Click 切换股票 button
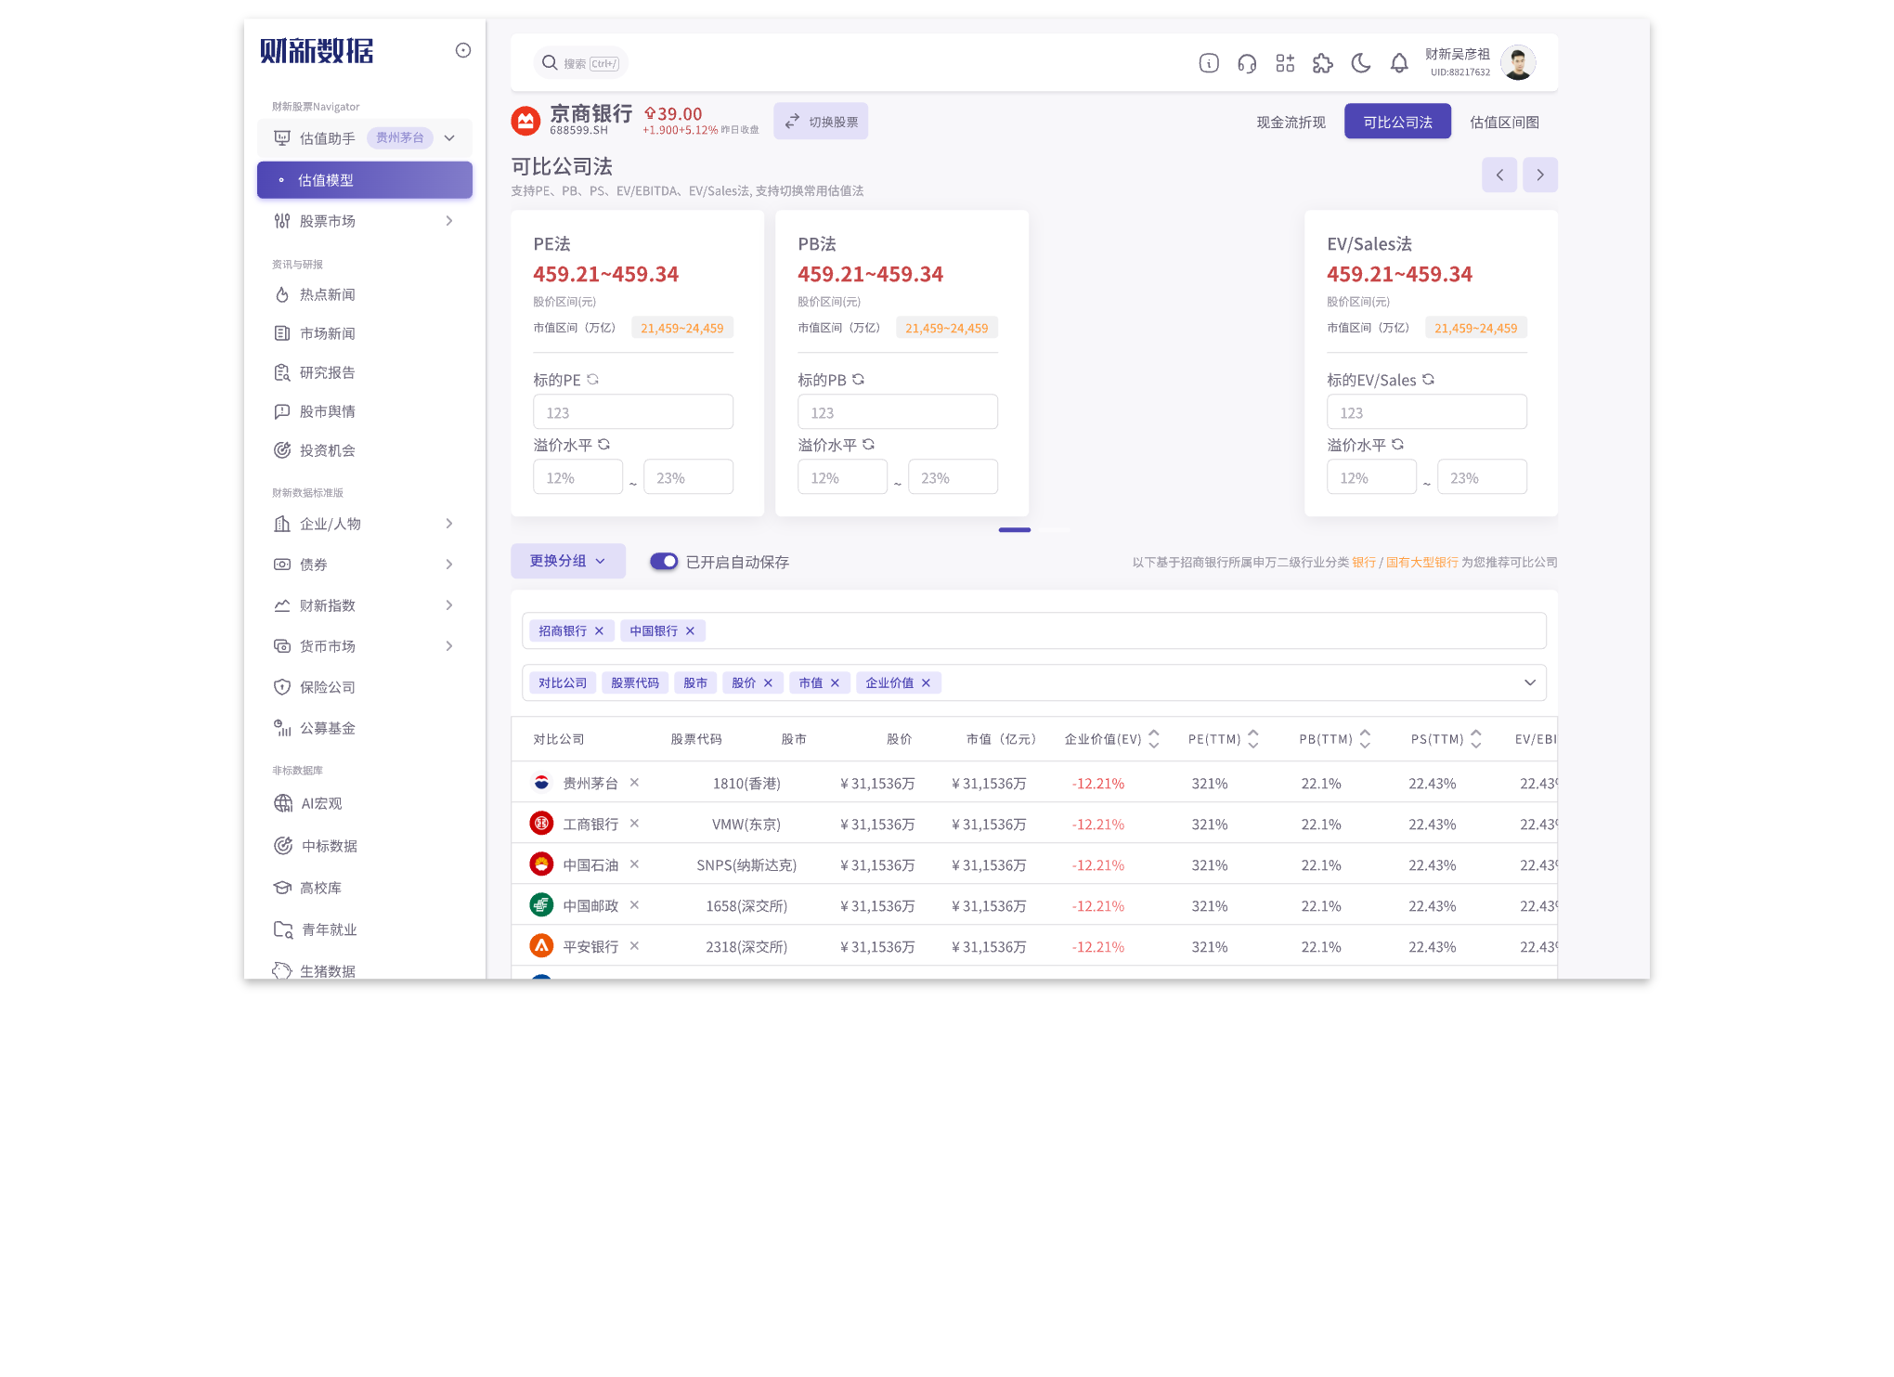The image size is (1894, 1377). click(x=821, y=122)
